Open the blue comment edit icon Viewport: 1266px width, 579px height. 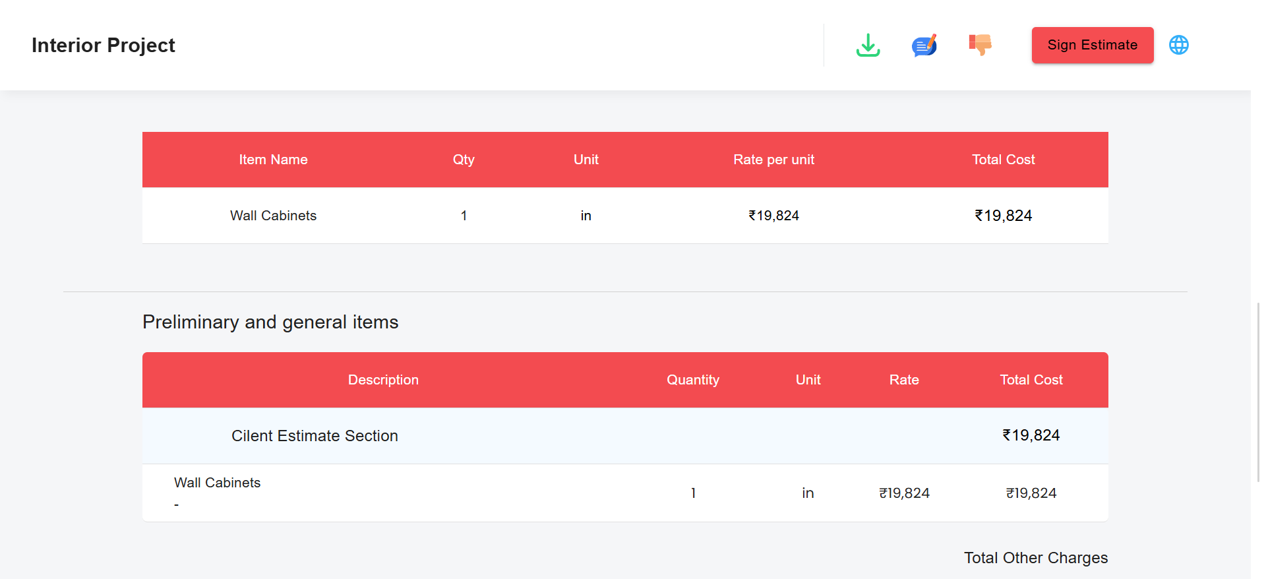924,46
